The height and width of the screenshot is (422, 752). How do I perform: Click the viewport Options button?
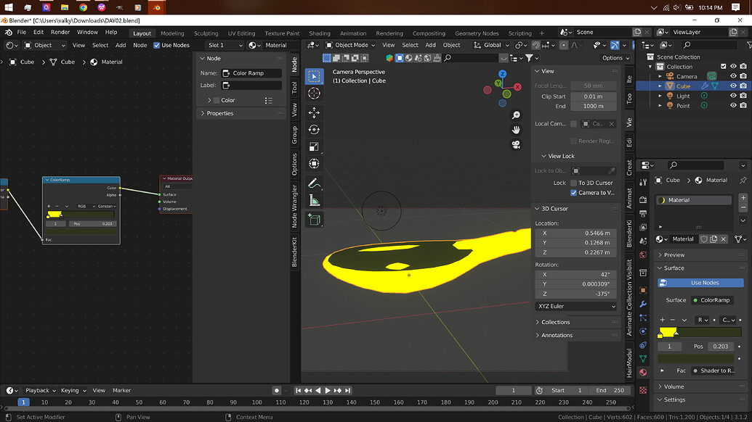coord(615,58)
